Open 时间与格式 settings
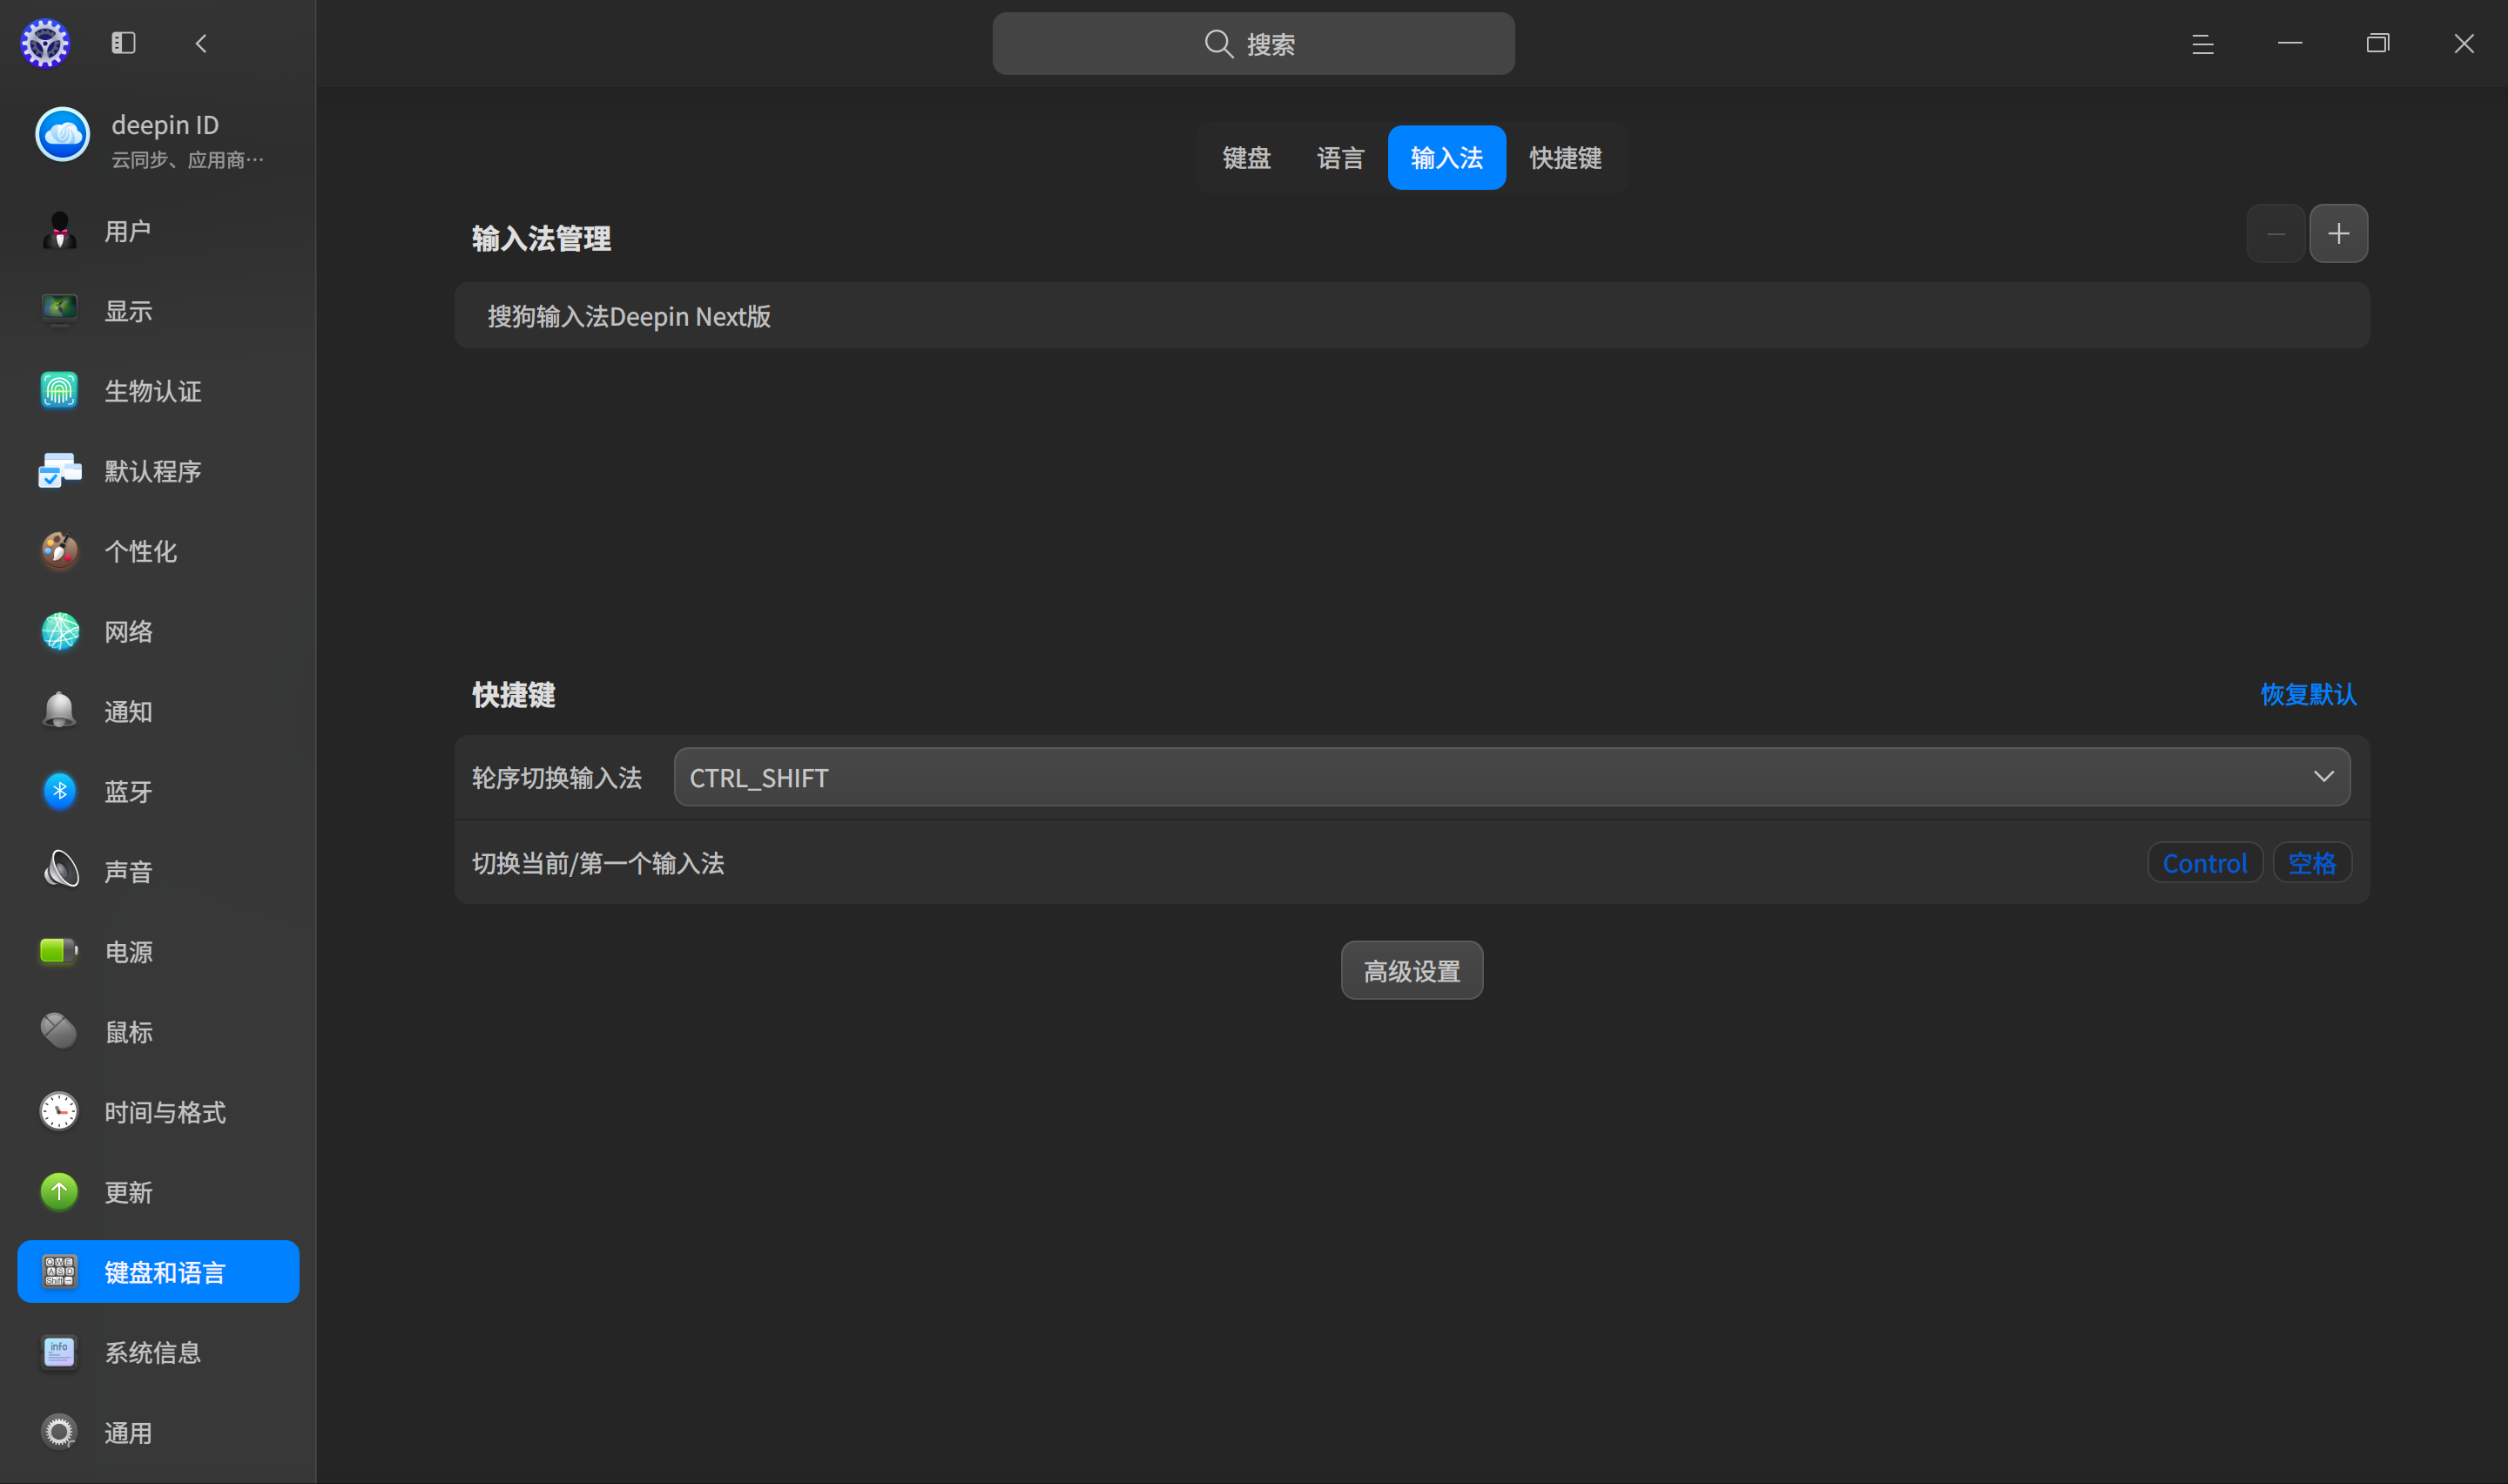2508x1484 pixels. tap(158, 1112)
